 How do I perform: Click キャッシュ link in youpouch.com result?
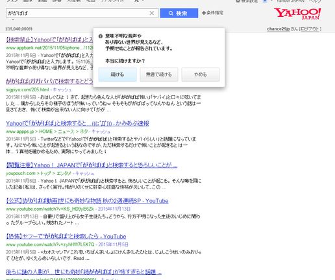(84, 173)
